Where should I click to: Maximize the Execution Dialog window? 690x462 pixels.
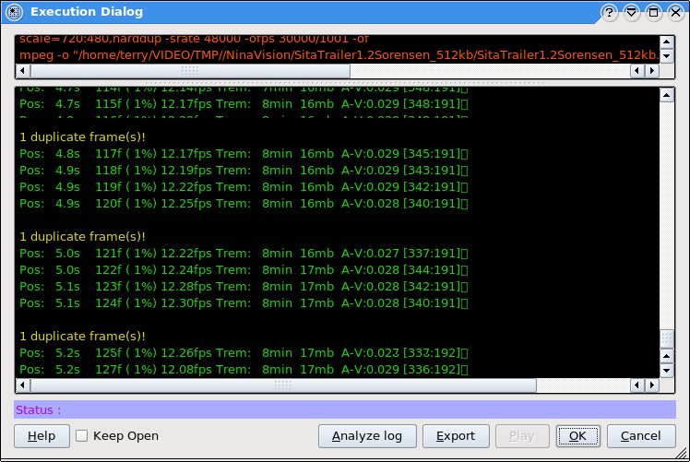point(653,12)
